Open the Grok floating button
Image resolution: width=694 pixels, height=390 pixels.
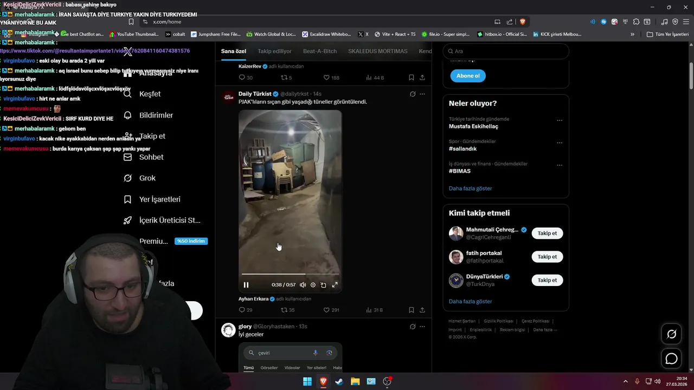tap(671, 334)
